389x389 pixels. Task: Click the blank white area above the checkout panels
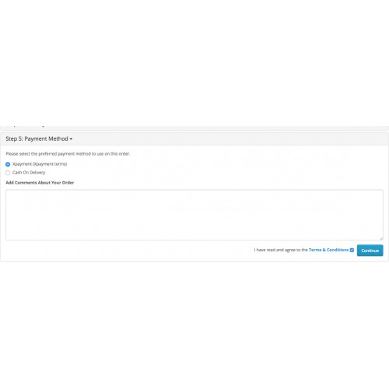point(194,62)
